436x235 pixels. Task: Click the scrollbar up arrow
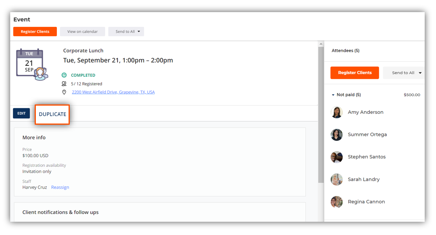click(x=321, y=44)
